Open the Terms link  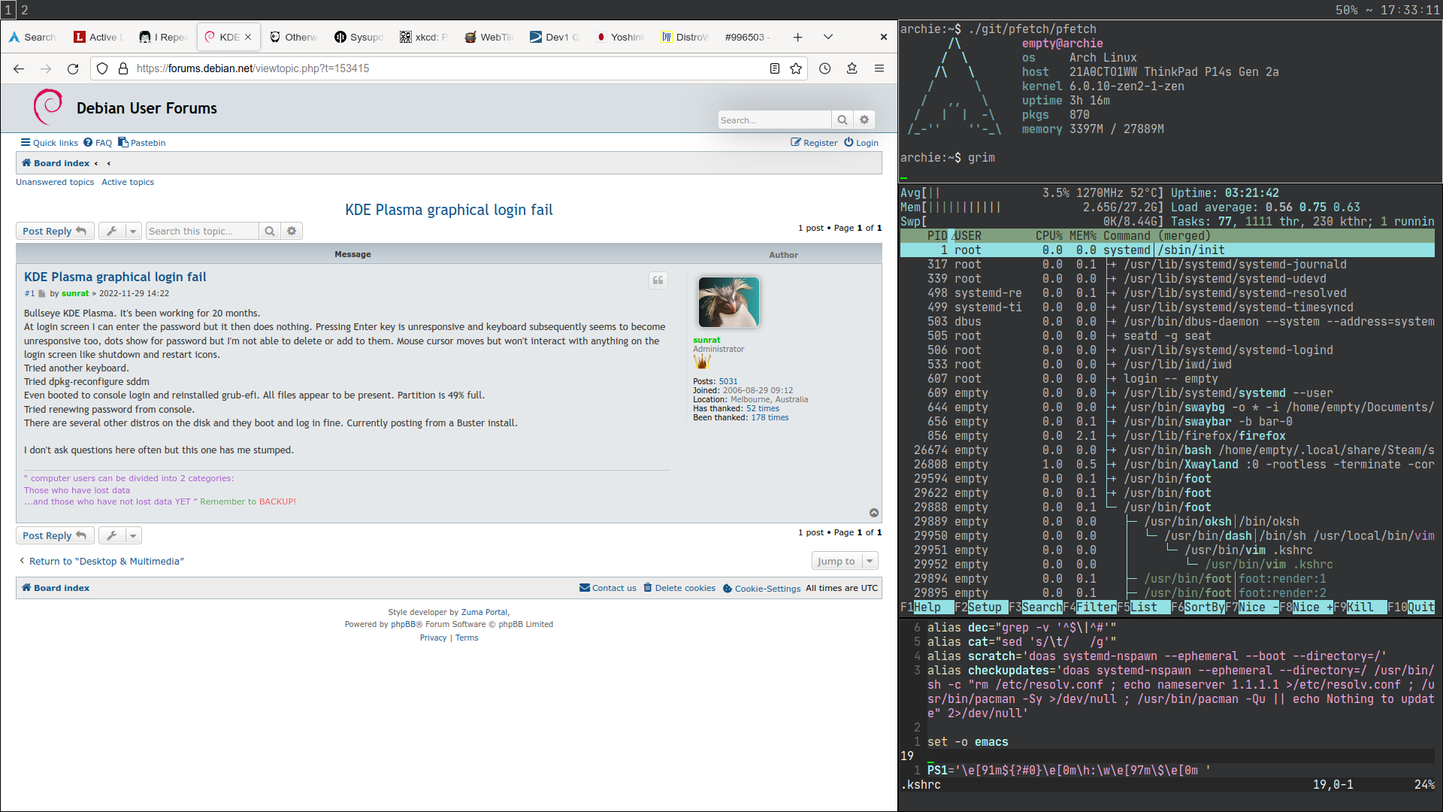pyautogui.click(x=467, y=638)
